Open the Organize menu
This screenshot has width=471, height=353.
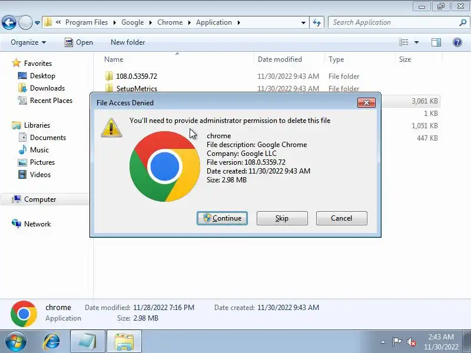28,42
